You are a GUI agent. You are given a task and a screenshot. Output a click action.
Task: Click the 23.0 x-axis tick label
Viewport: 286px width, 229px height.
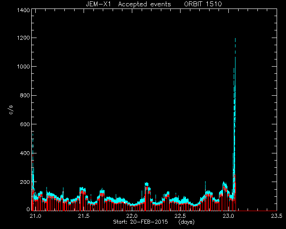pos(228,216)
